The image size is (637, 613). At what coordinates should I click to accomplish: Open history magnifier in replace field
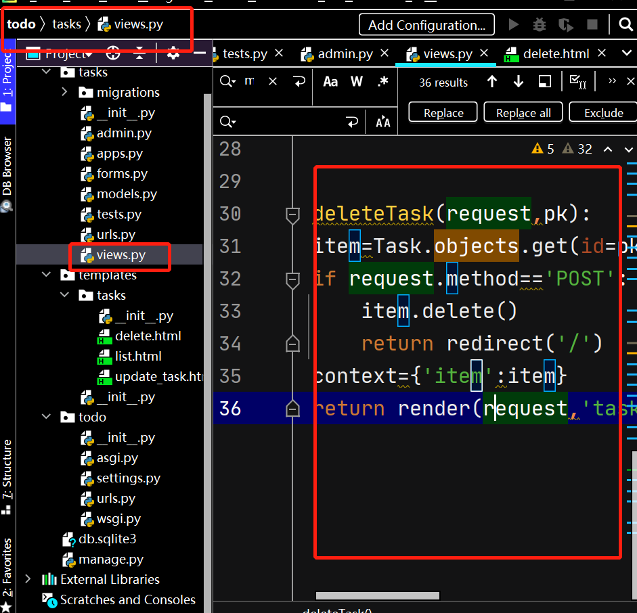pyautogui.click(x=227, y=121)
